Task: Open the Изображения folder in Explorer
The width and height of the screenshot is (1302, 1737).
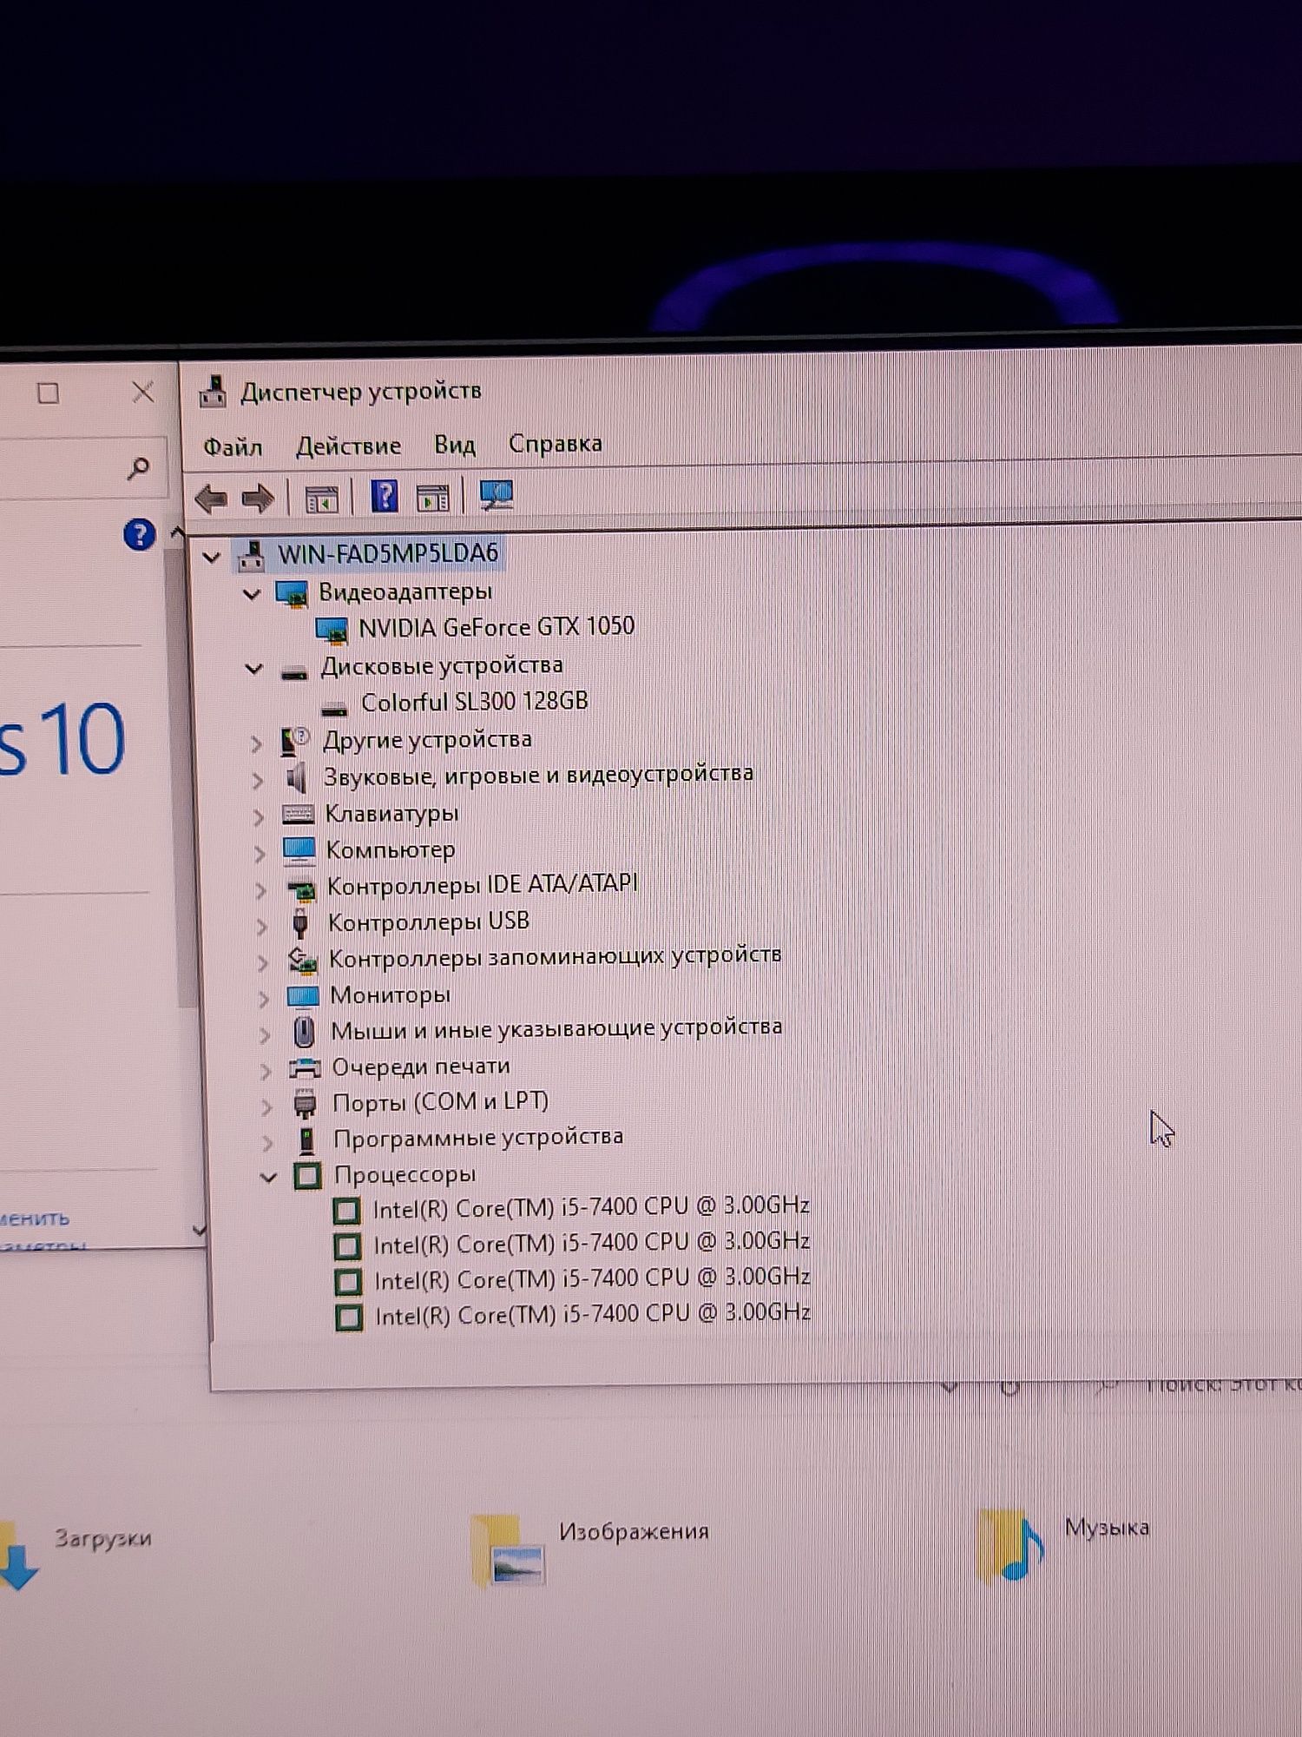Action: (x=590, y=1550)
